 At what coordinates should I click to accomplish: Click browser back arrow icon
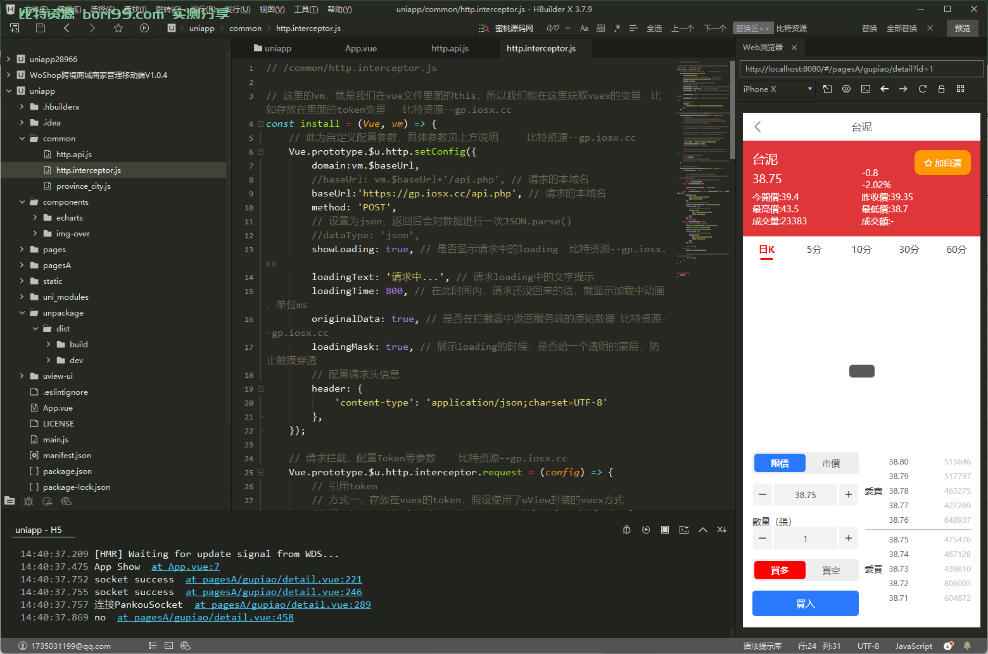pos(884,89)
